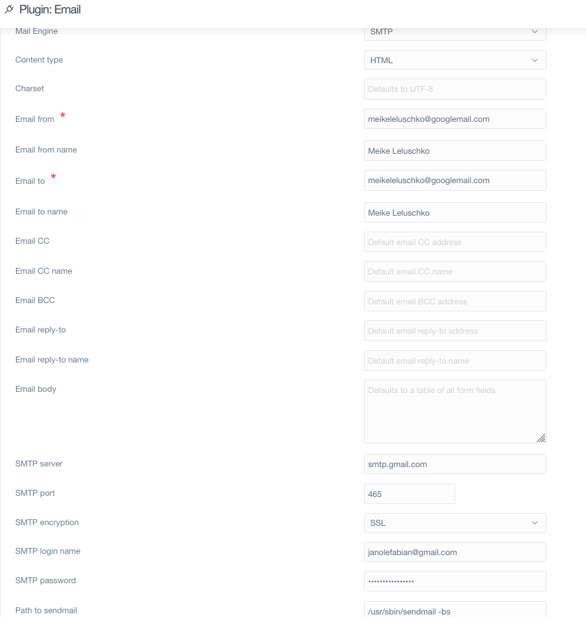Click the SMTP server field
Viewport: 586px width, 617px height.
tap(455, 464)
